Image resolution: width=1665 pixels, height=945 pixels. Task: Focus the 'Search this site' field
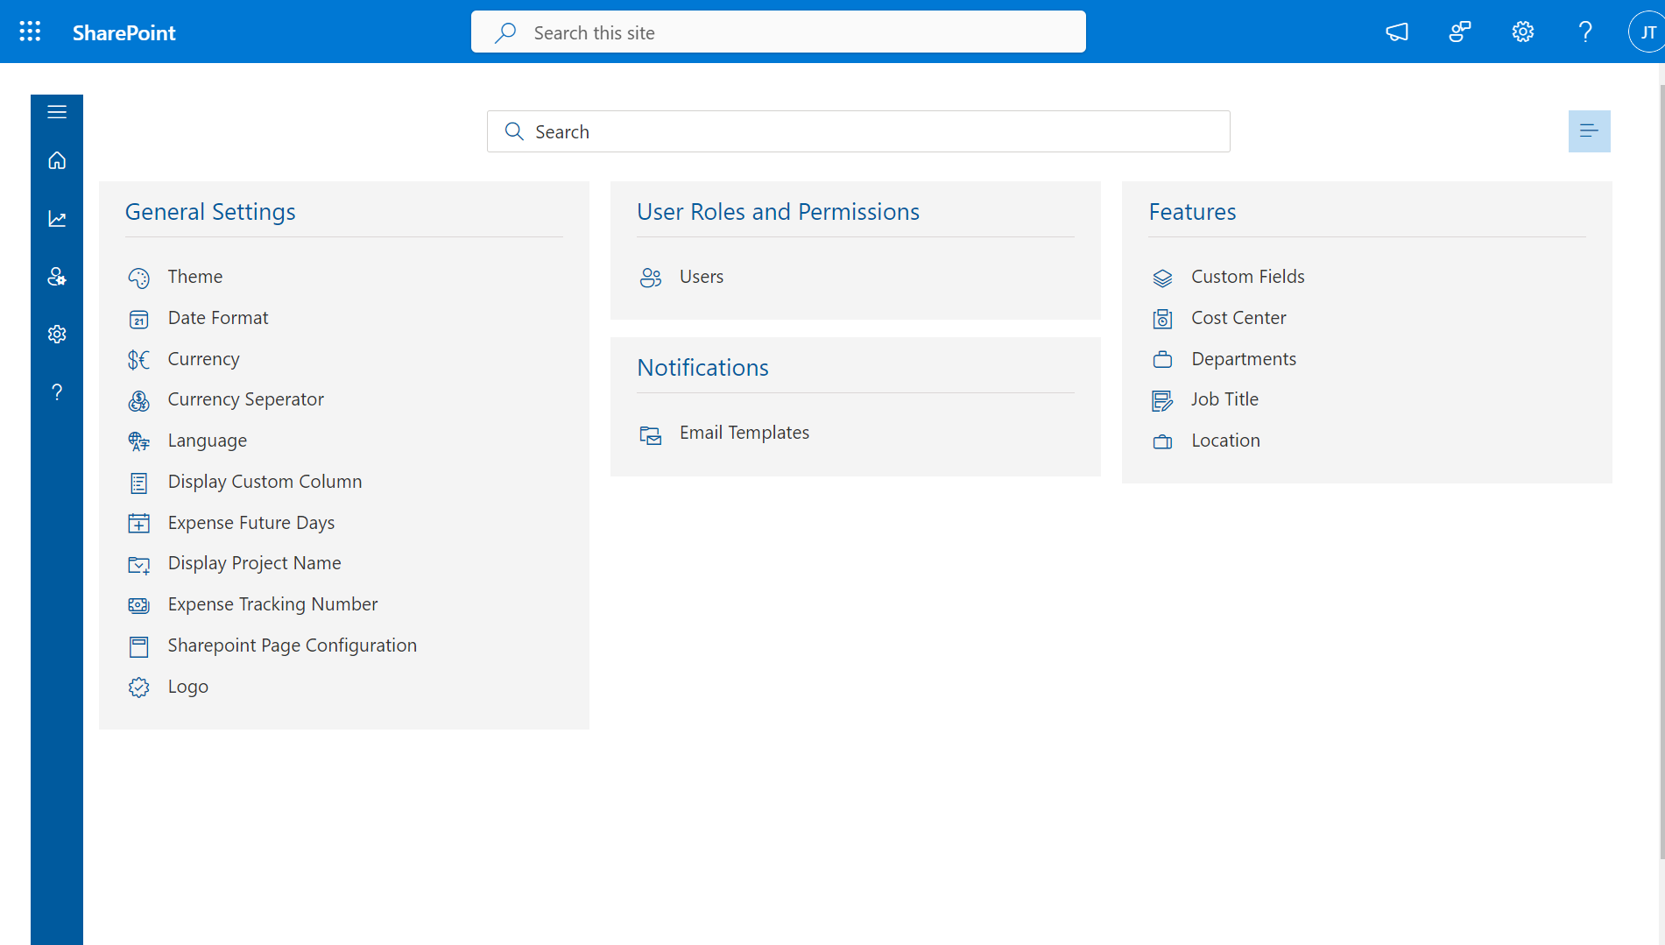pyautogui.click(x=778, y=32)
